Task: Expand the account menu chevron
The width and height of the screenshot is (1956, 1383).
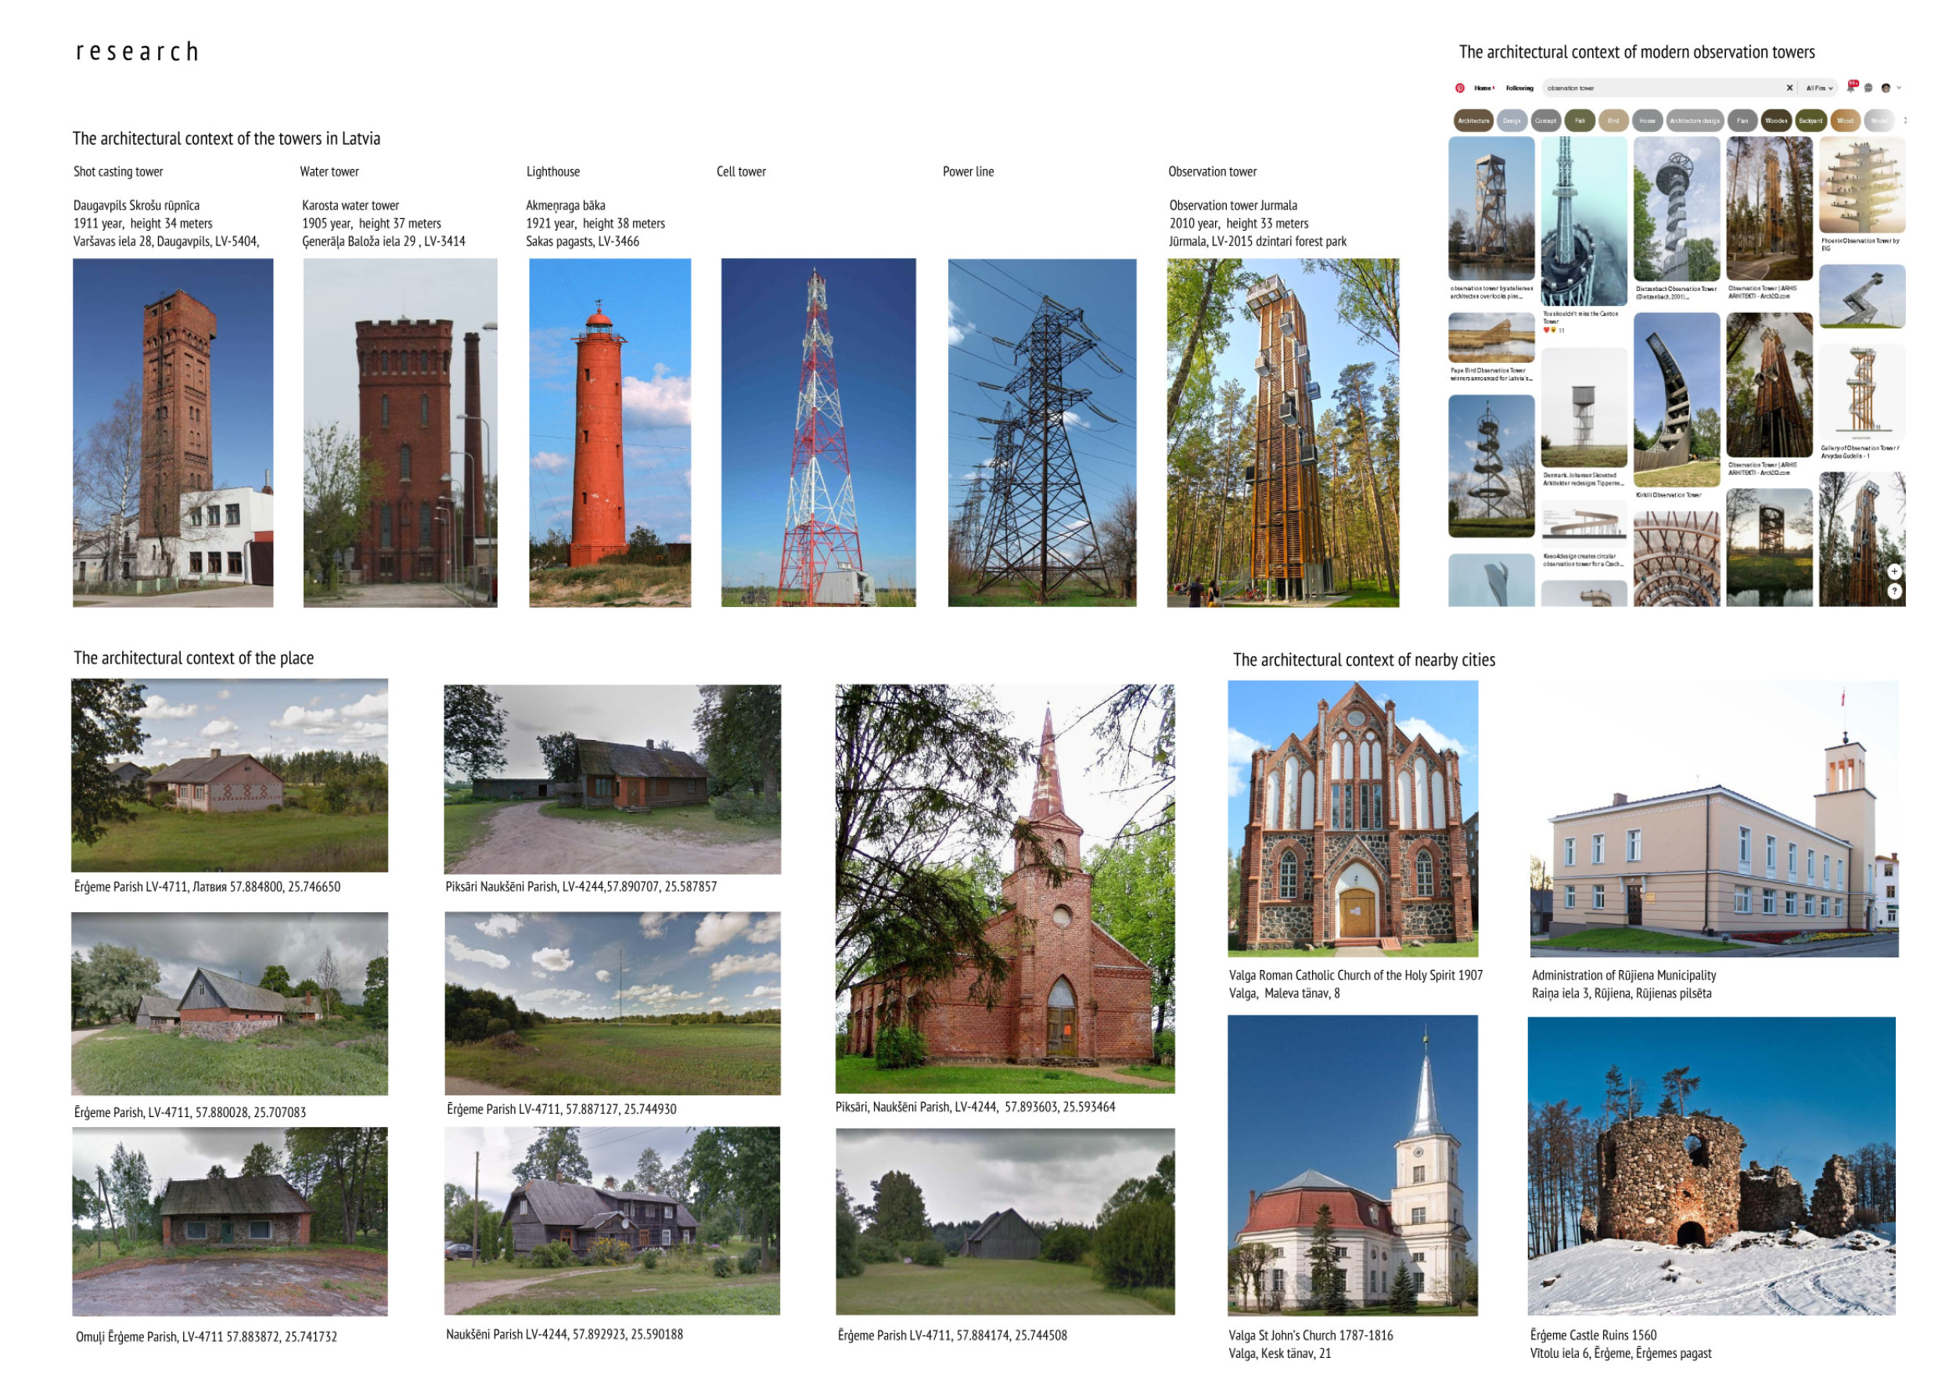Action: (x=1899, y=88)
